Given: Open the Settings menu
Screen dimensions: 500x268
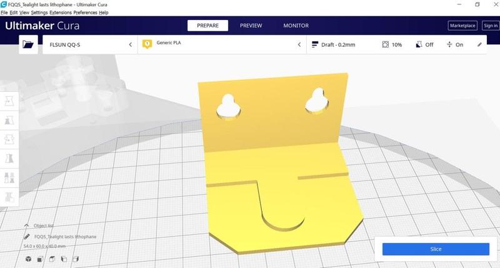Looking at the screenshot, I should [39, 12].
